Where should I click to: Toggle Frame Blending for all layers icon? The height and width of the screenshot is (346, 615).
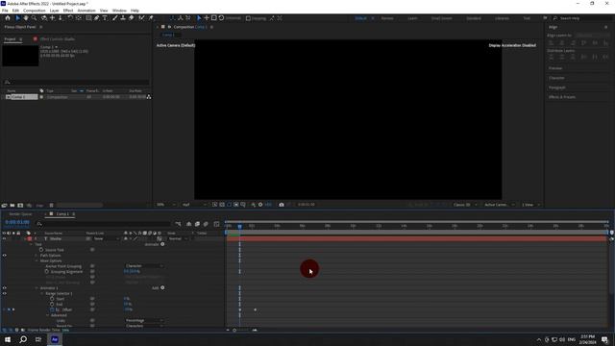[197, 224]
